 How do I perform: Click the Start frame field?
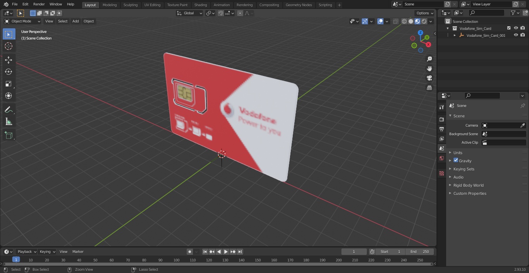tap(390, 252)
